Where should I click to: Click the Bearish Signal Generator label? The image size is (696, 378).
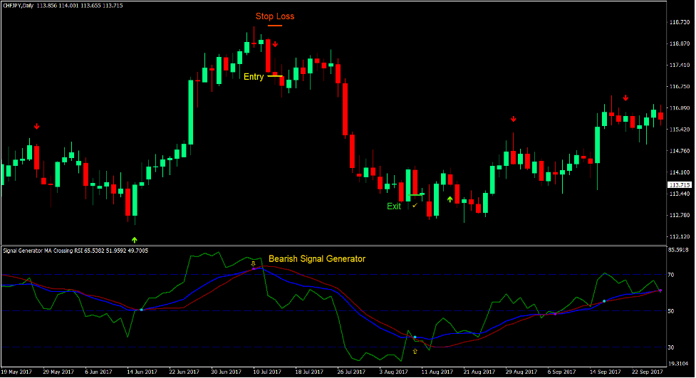tap(316, 259)
